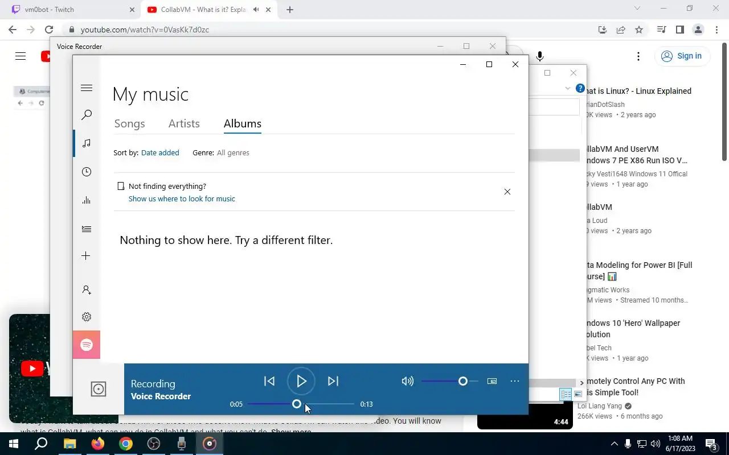The height and width of the screenshot is (455, 729).
Task: Click YouTube Sign in button
Action: click(682, 56)
